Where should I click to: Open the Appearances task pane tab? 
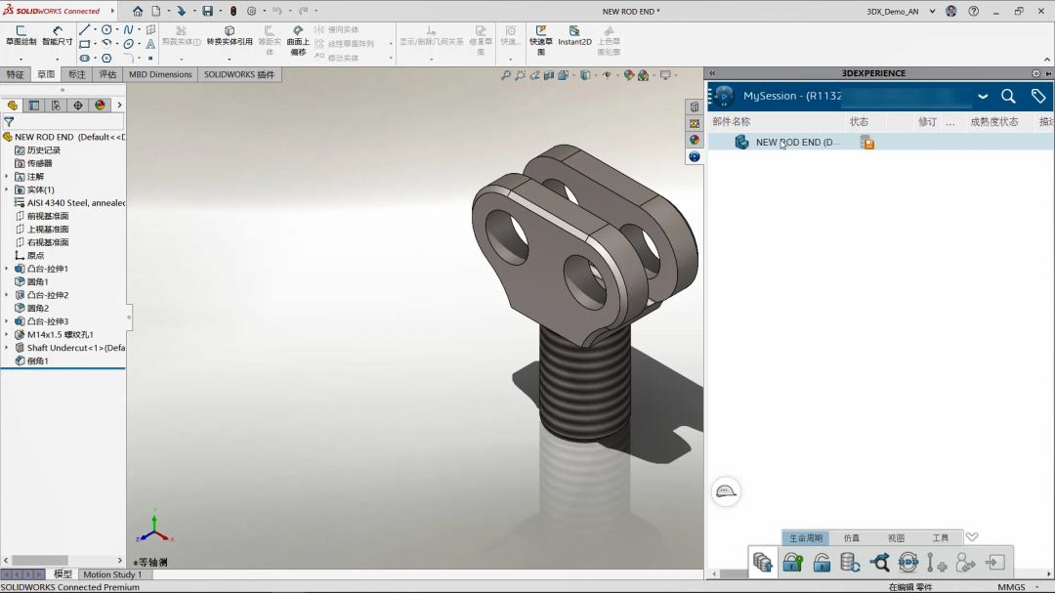tap(695, 140)
